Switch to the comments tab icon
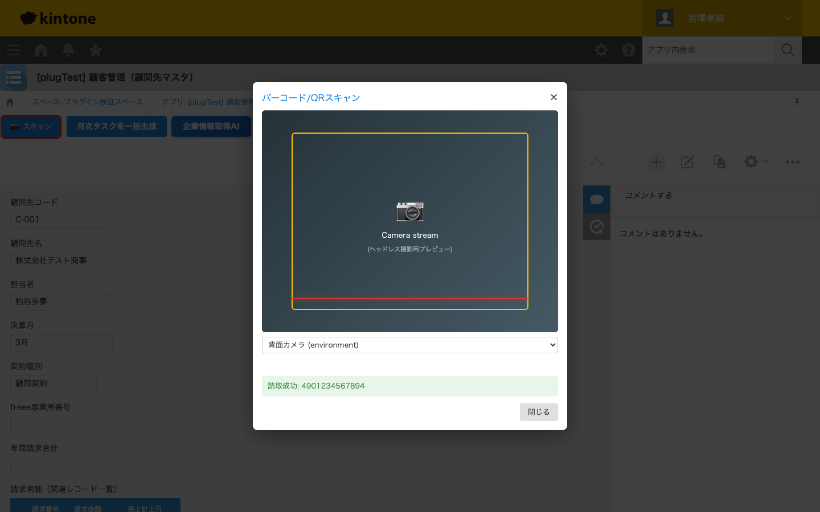Viewport: 820px width, 512px height. pyautogui.click(x=597, y=199)
